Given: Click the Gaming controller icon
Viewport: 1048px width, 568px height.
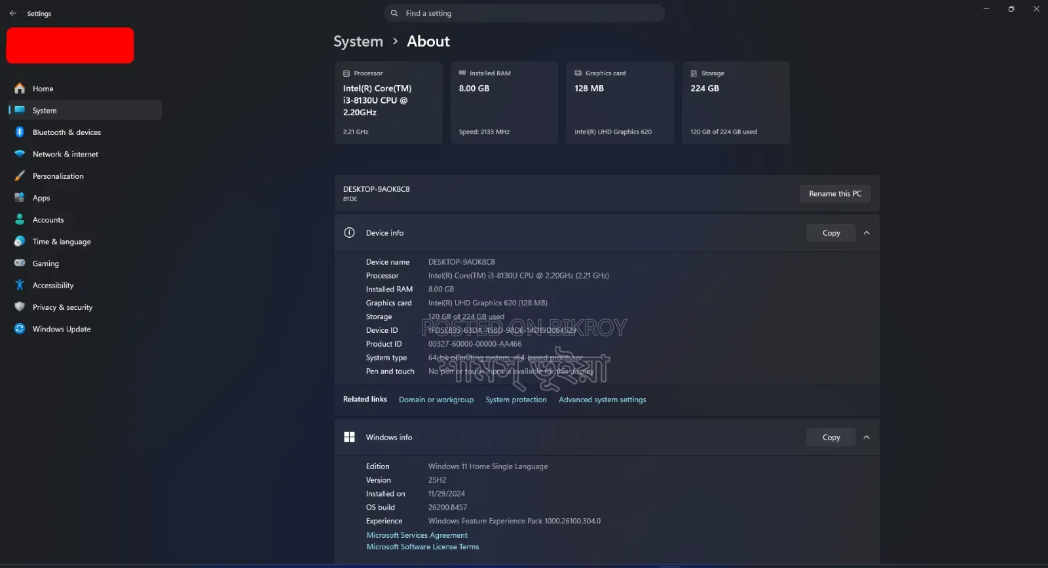Looking at the screenshot, I should 20,263.
